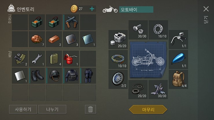Select the tactical helmet item
Viewport: 214px width, 120px height.
coord(54,76)
